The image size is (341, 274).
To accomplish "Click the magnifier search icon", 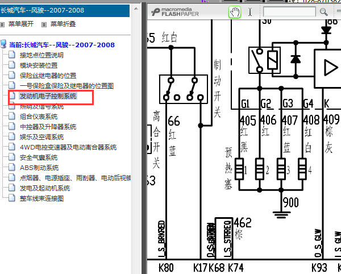I will click(x=323, y=12).
